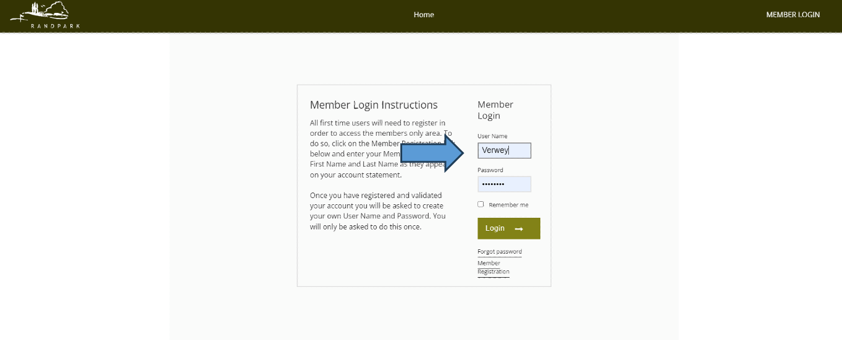The image size is (842, 340).
Task: Click the paragraph starting All first time users
Action: [381, 149]
